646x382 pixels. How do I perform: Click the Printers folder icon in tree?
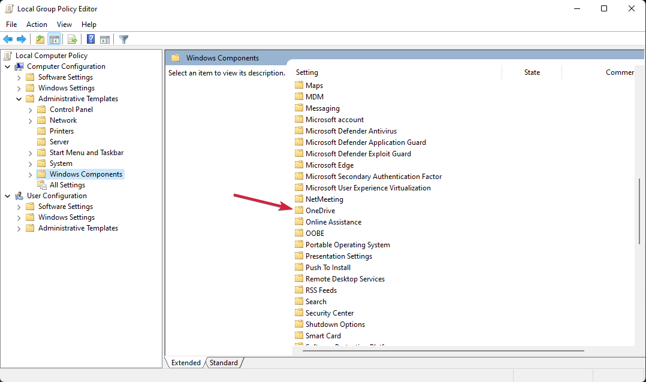pyautogui.click(x=41, y=131)
